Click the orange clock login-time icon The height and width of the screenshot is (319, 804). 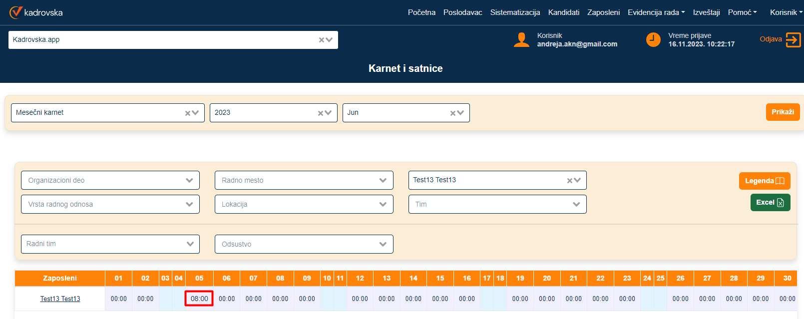click(653, 39)
